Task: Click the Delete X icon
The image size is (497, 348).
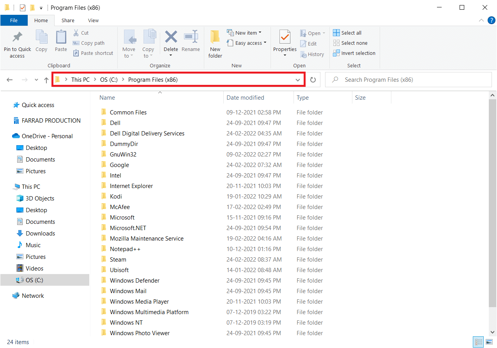Action: pos(171,37)
